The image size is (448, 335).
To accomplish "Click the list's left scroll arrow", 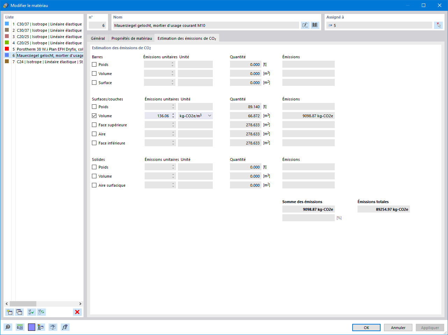I will click(7, 304).
